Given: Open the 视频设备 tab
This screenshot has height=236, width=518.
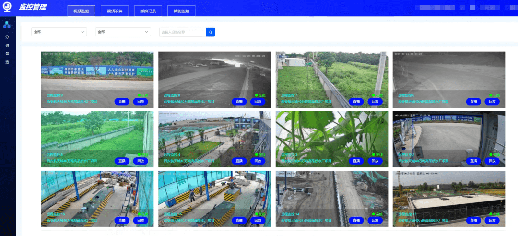Looking at the screenshot, I should coord(115,11).
